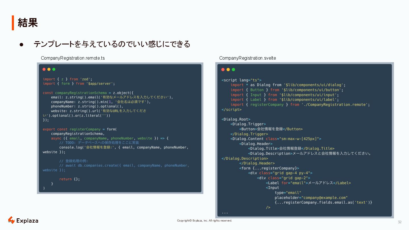
Task: Click the return {}; line
Action: [70, 179]
